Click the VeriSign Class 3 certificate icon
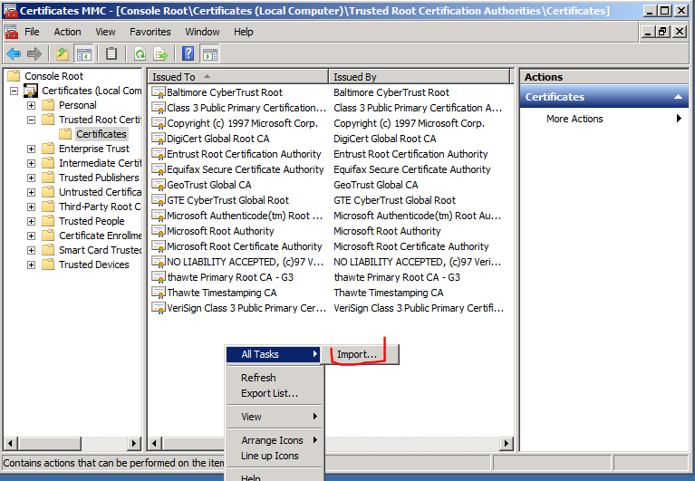The height and width of the screenshot is (481, 695). click(159, 308)
